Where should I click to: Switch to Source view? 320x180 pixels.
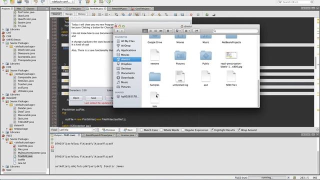(56, 14)
